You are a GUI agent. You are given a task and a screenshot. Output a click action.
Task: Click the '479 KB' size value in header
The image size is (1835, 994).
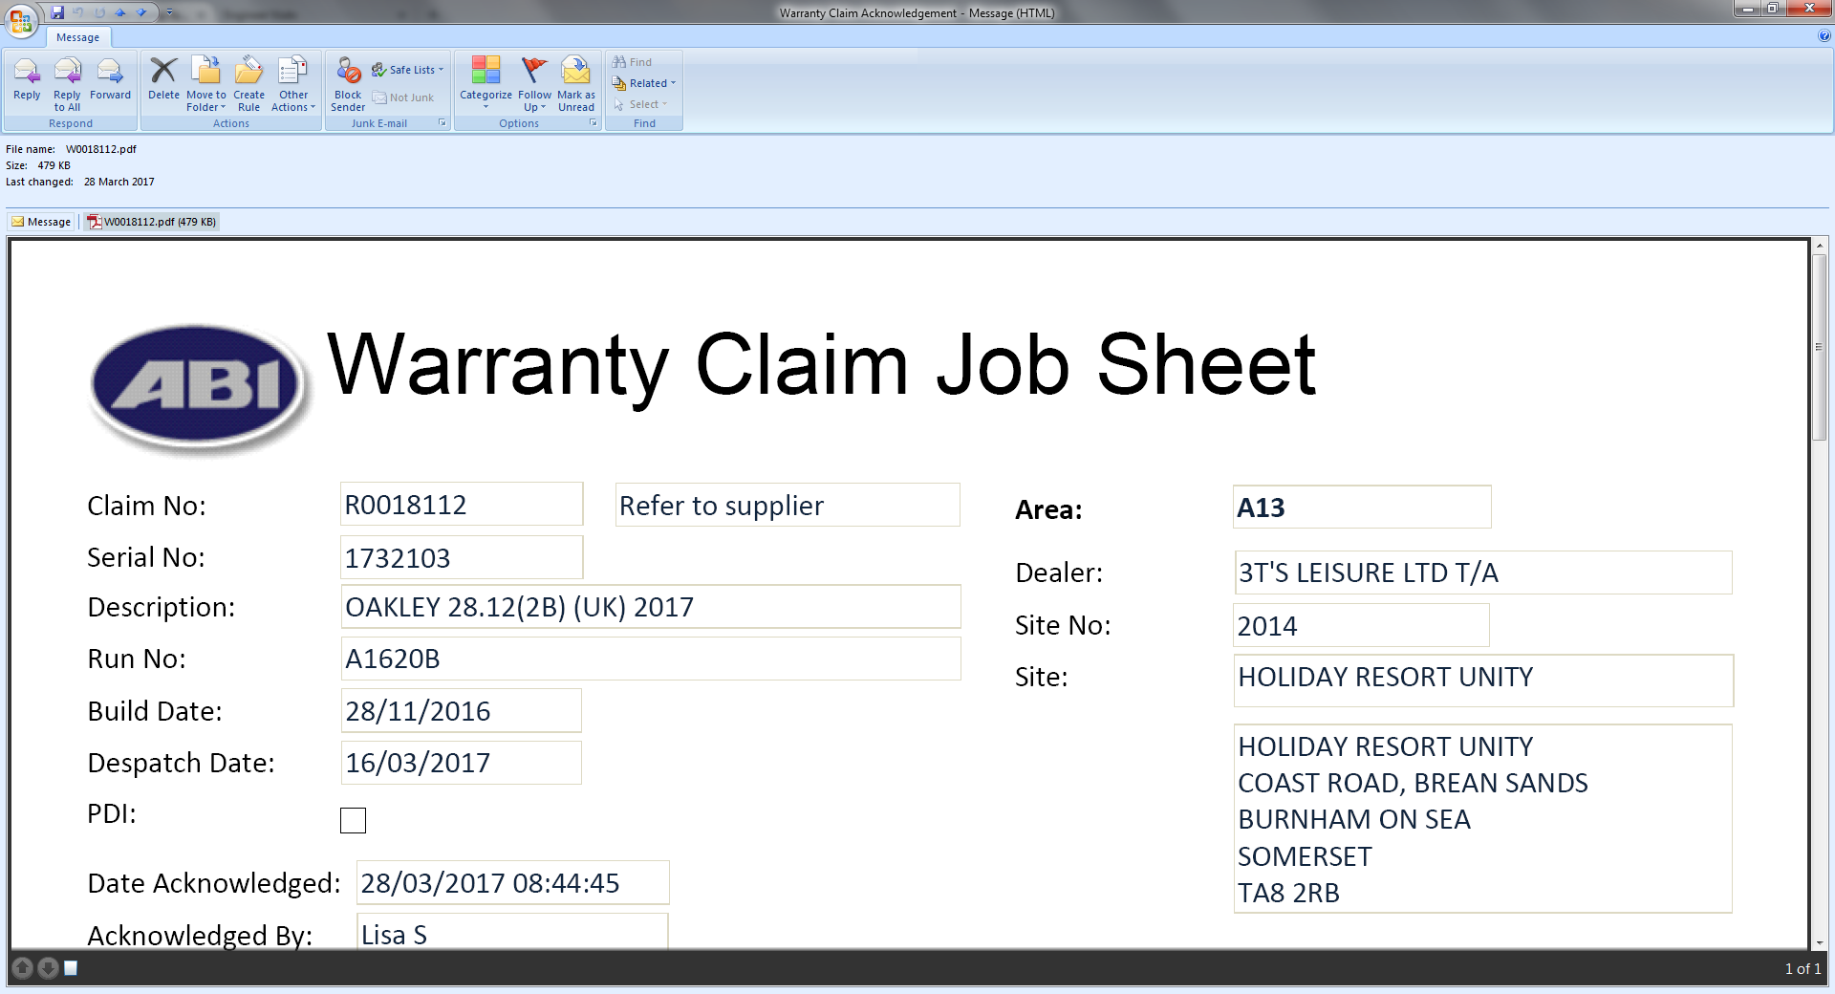click(x=54, y=165)
